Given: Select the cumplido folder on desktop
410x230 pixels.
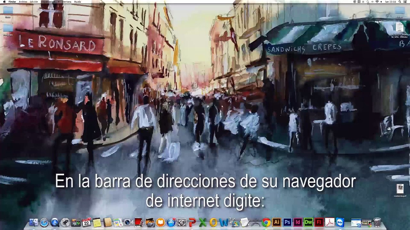Looking at the screenshot, I should pyautogui.click(x=8, y=30).
